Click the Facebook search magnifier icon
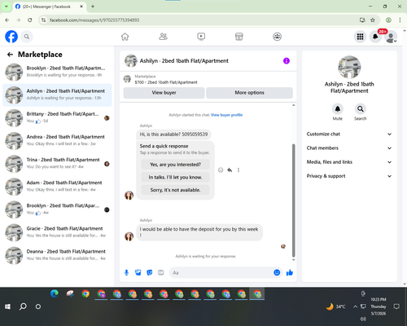 [x=27, y=37]
